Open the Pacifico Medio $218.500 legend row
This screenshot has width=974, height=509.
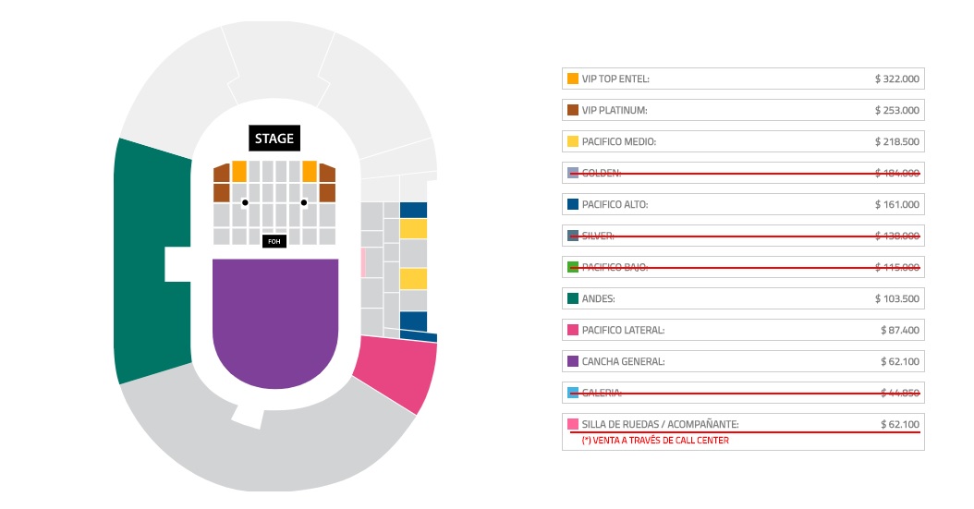(x=743, y=141)
